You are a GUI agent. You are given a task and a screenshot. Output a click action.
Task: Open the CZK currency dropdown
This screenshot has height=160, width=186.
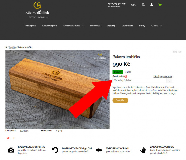click(x=134, y=5)
